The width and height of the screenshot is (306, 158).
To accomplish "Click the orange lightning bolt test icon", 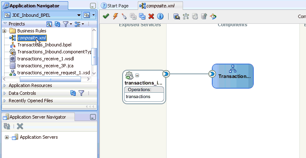I will pos(115,16).
